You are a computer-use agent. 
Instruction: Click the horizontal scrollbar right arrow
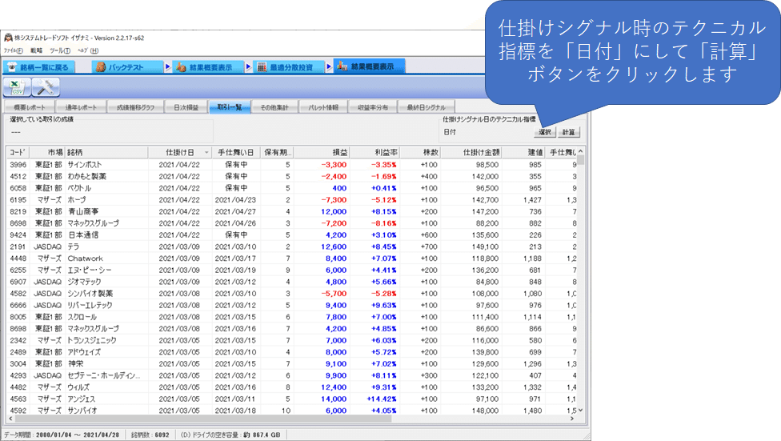tap(572, 419)
